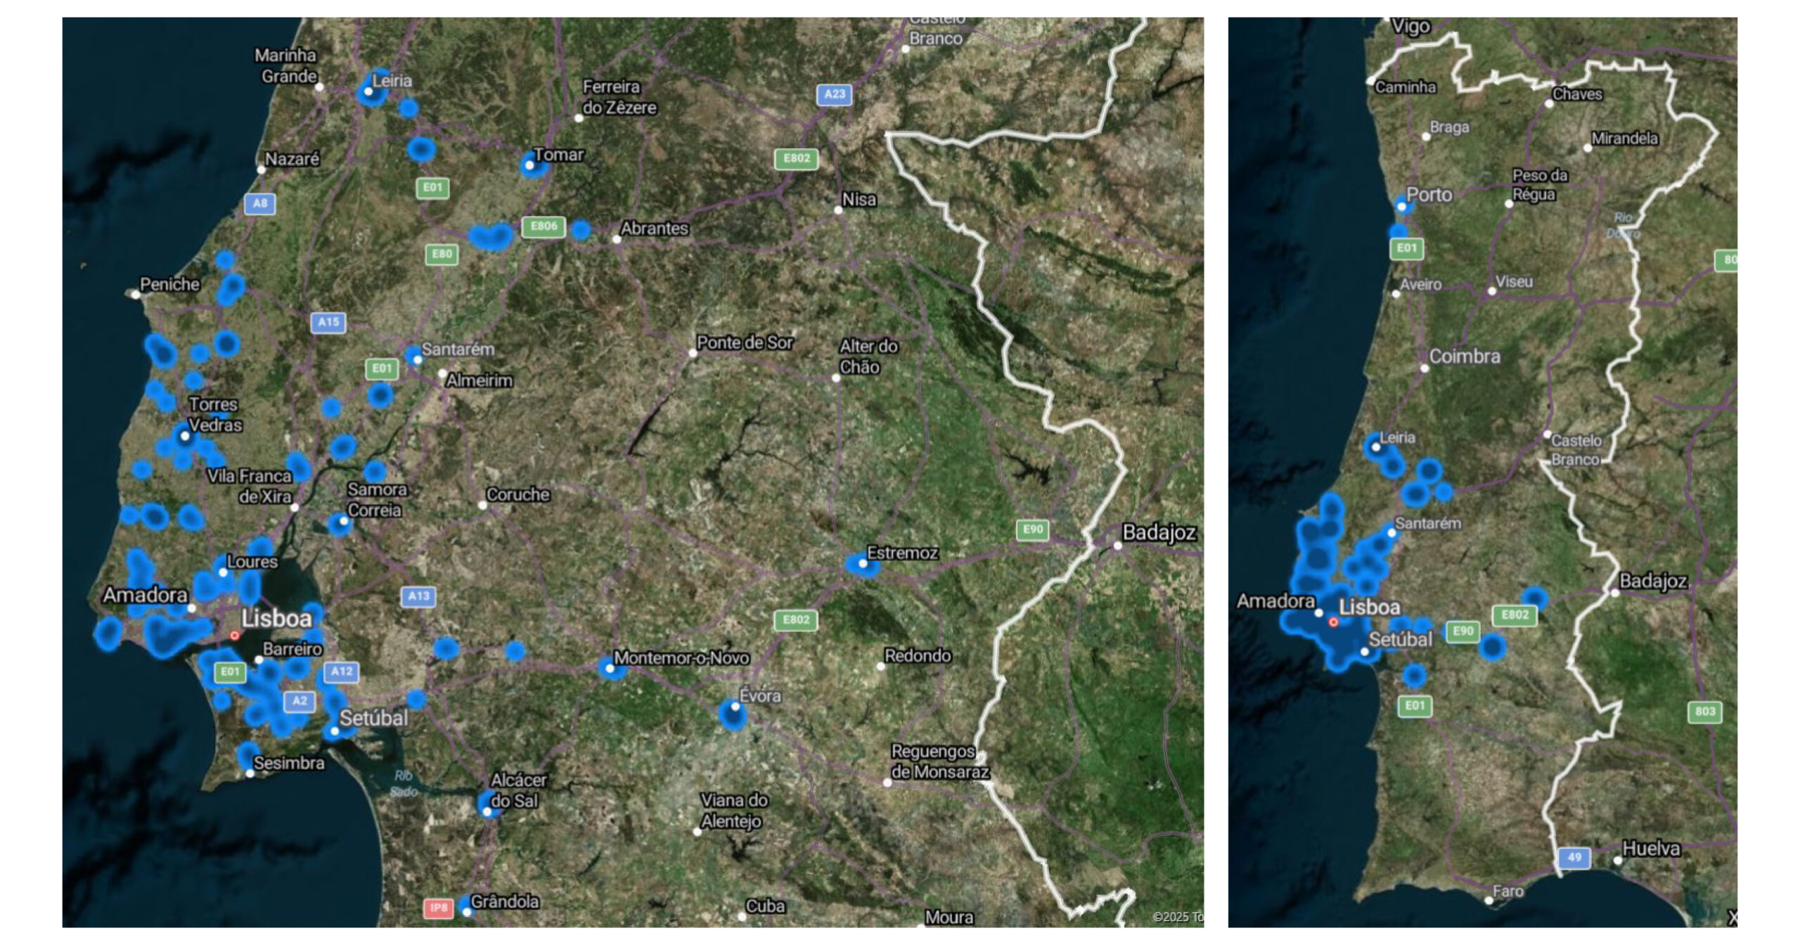Click the A23 highway shield
The image size is (1800, 945).
coord(834,94)
